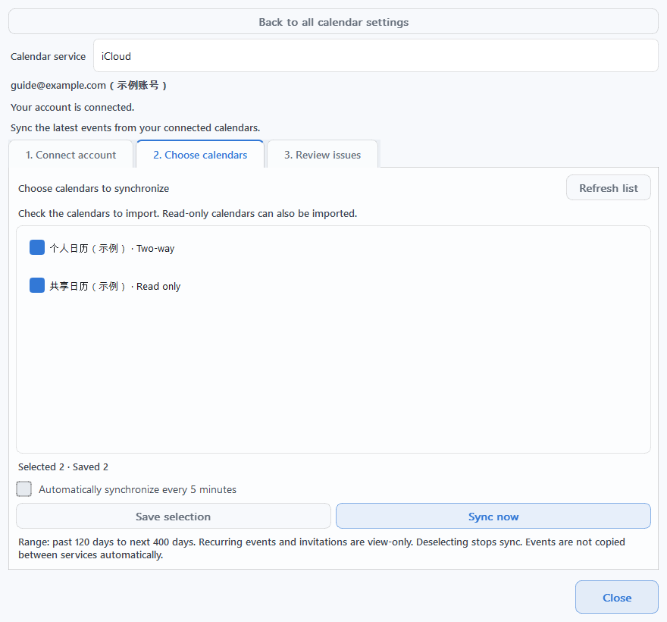Select the Choose calendars tab
This screenshot has height=622, width=667.
(200, 155)
